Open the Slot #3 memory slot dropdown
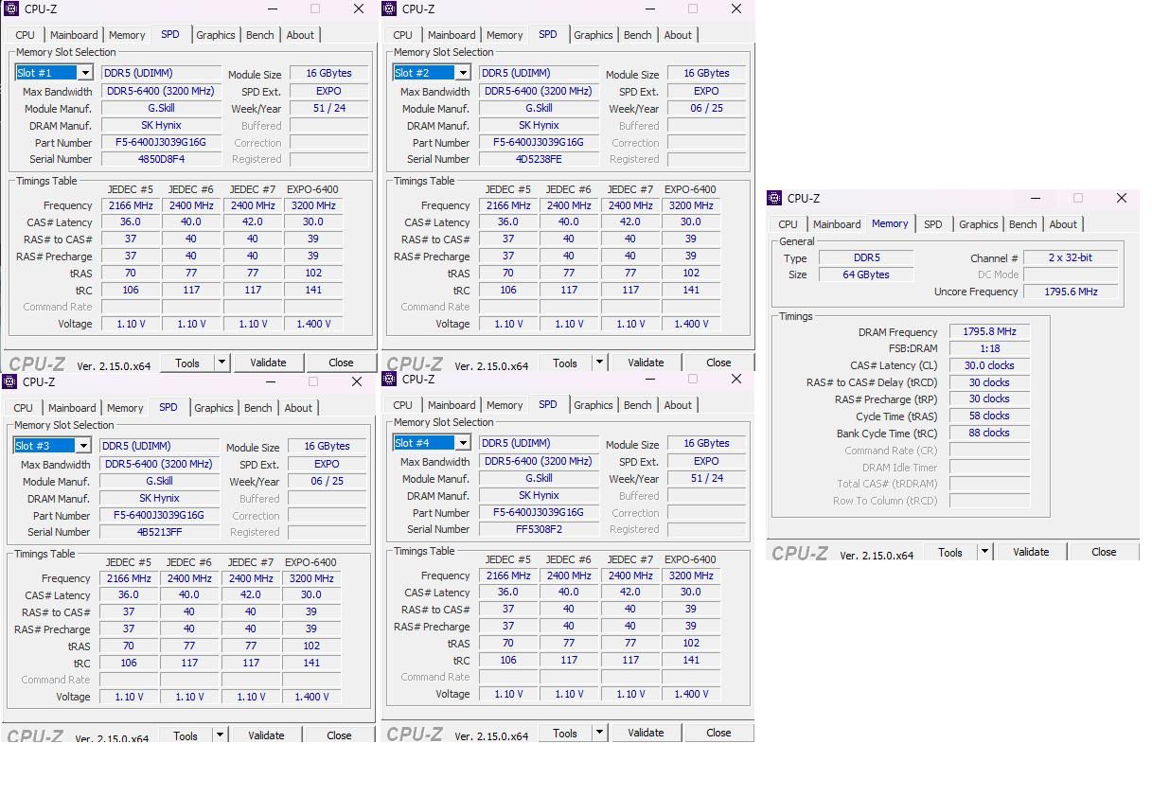Viewport: 1152px width, 797px height. click(82, 446)
